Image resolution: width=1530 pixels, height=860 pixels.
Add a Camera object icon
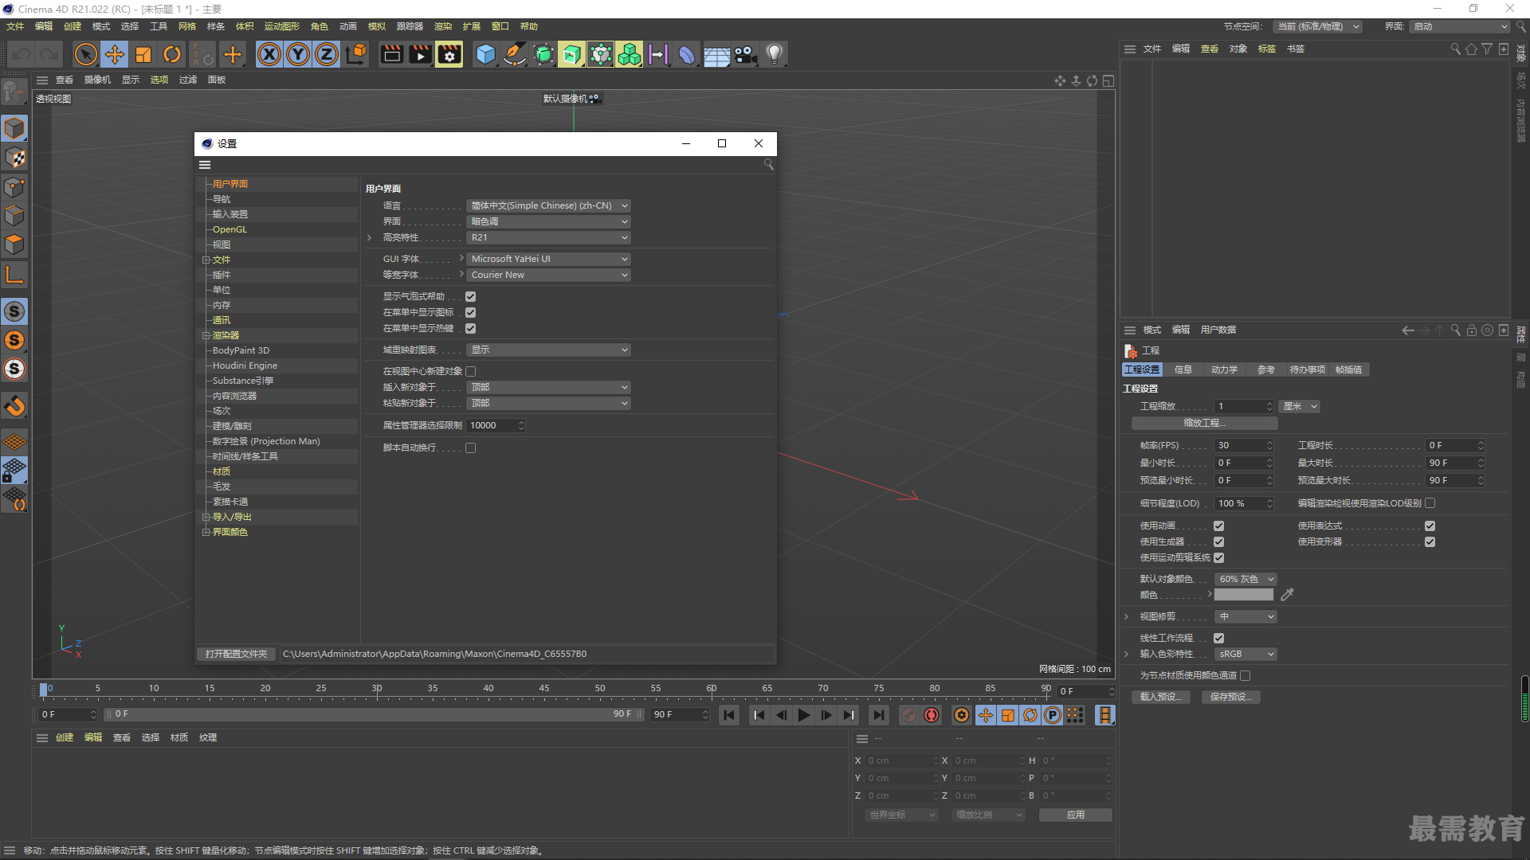pyautogui.click(x=745, y=54)
